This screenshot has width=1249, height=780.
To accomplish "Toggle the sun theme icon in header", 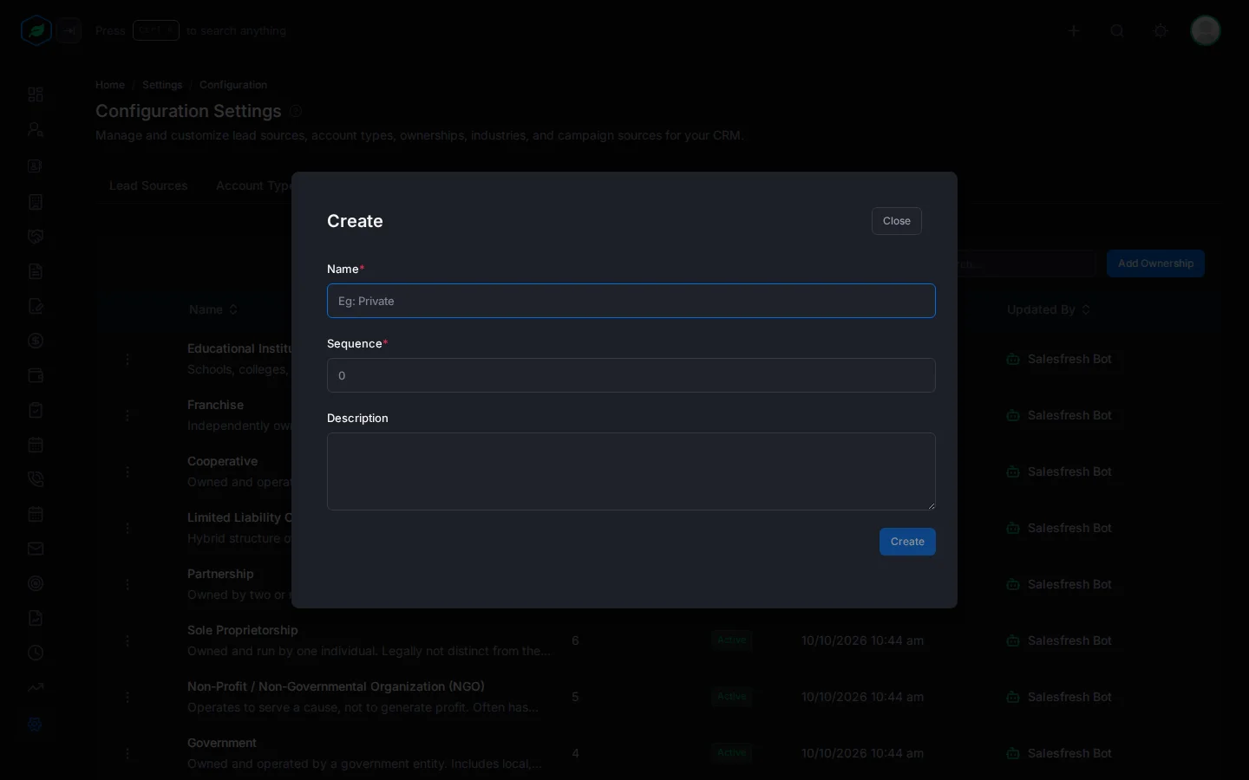I will 1161,31.
